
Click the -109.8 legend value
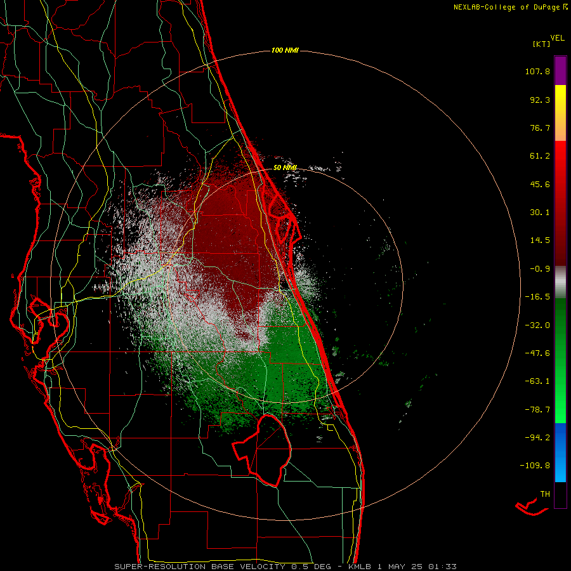535,466
